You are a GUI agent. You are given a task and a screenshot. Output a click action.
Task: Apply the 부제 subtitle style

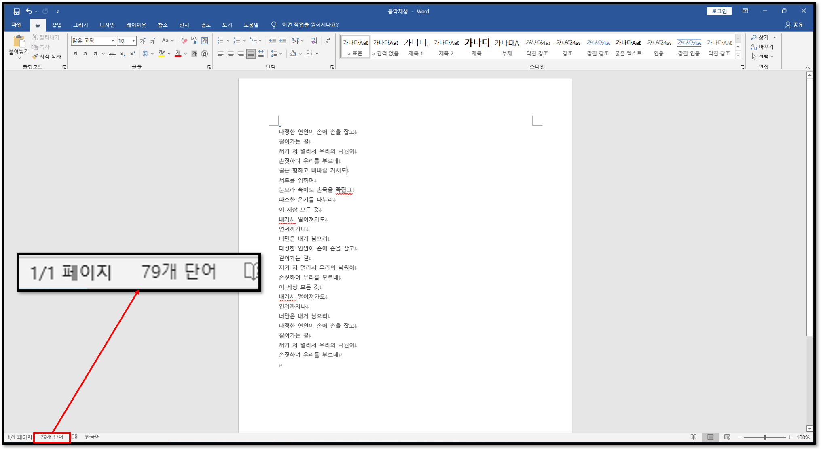(507, 46)
